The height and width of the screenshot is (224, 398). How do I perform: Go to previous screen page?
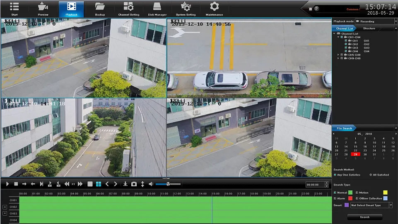pyautogui.click(x=107, y=184)
